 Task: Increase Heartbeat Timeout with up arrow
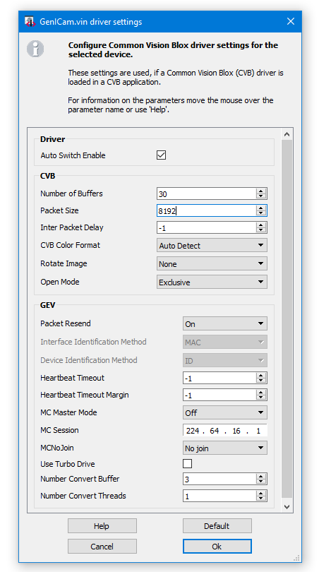(260, 376)
